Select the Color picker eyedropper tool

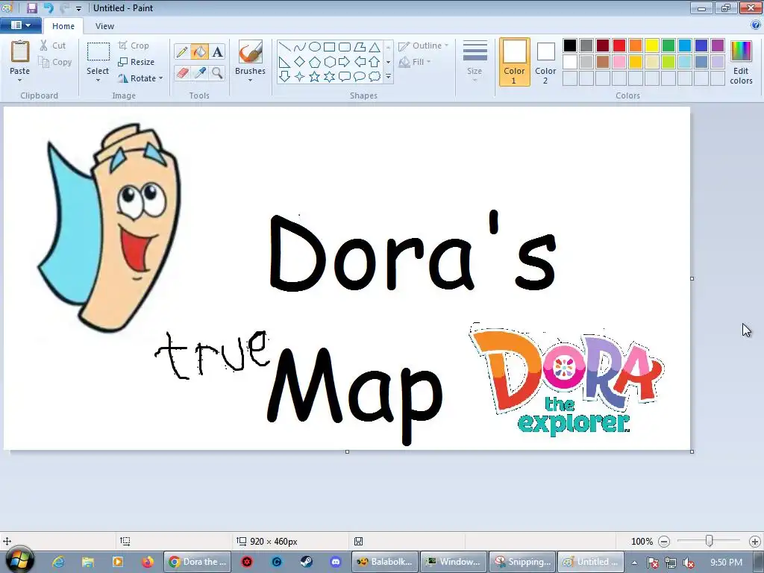200,73
